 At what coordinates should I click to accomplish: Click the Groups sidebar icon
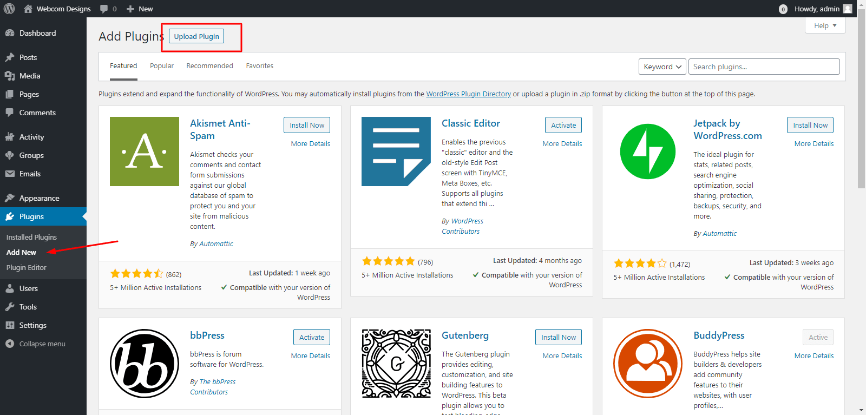click(10, 155)
